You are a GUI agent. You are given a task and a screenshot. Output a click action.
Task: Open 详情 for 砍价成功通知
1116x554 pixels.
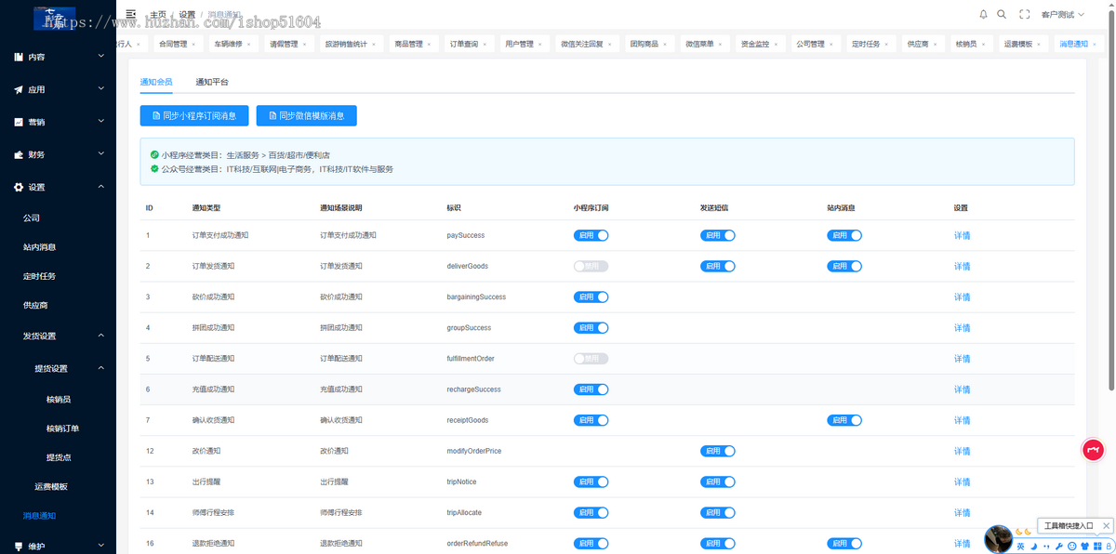(x=962, y=297)
